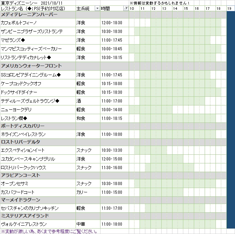The height and width of the screenshot is (234, 235).
Task: Click the notice ※情報は変動するかもしれません!
Action: [160, 3]
